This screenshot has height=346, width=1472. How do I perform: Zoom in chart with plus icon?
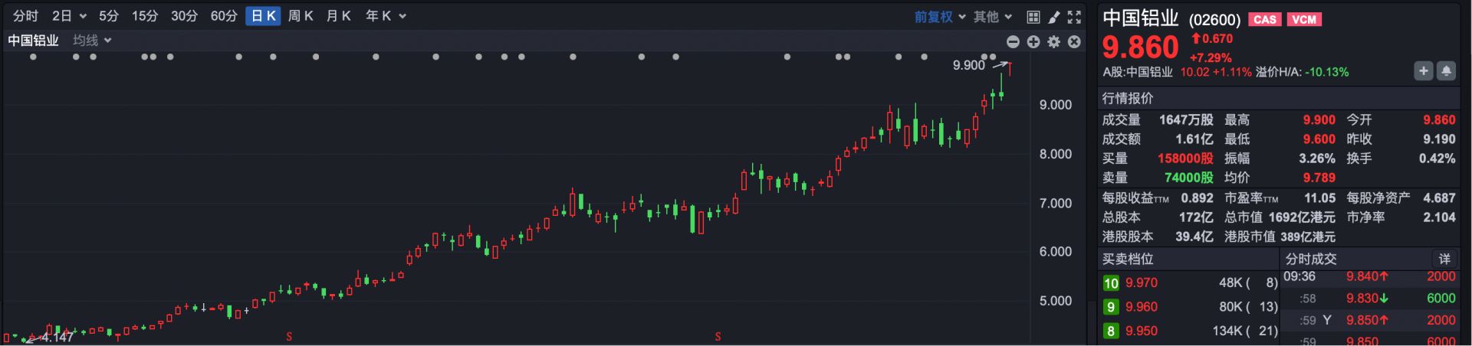[x=1033, y=41]
